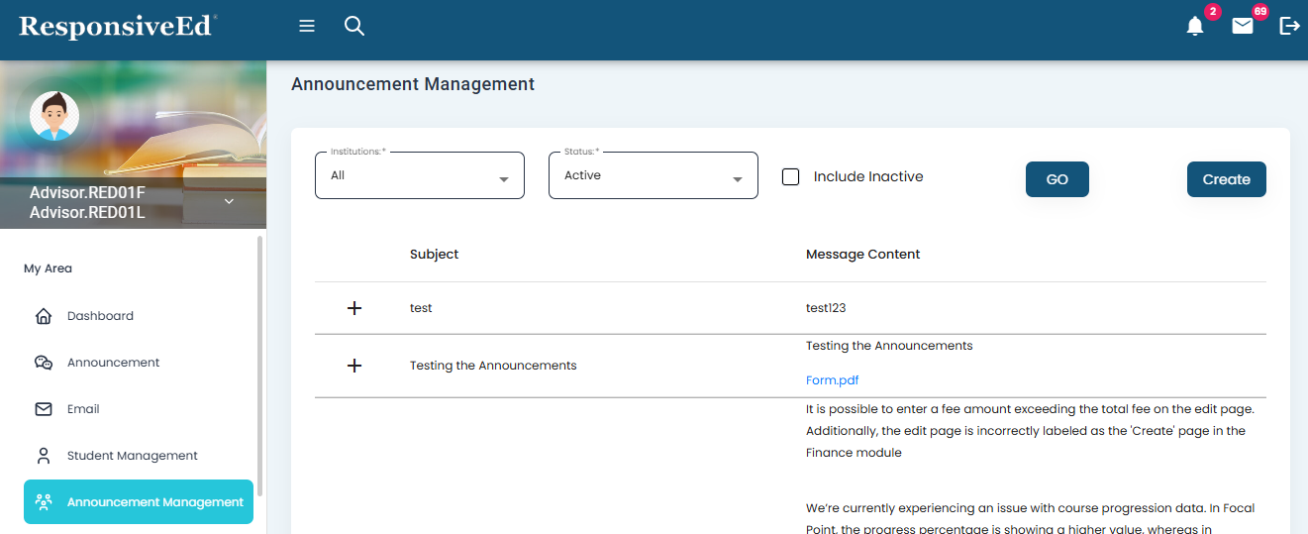Enable the Include Inactive checkbox

tap(791, 176)
